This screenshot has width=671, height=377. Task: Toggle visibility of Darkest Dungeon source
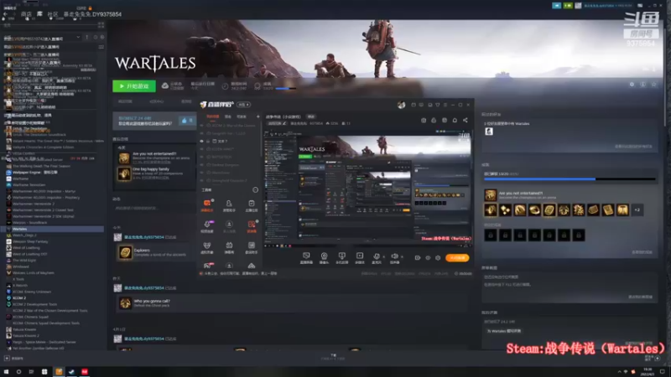pyautogui.click(x=202, y=164)
